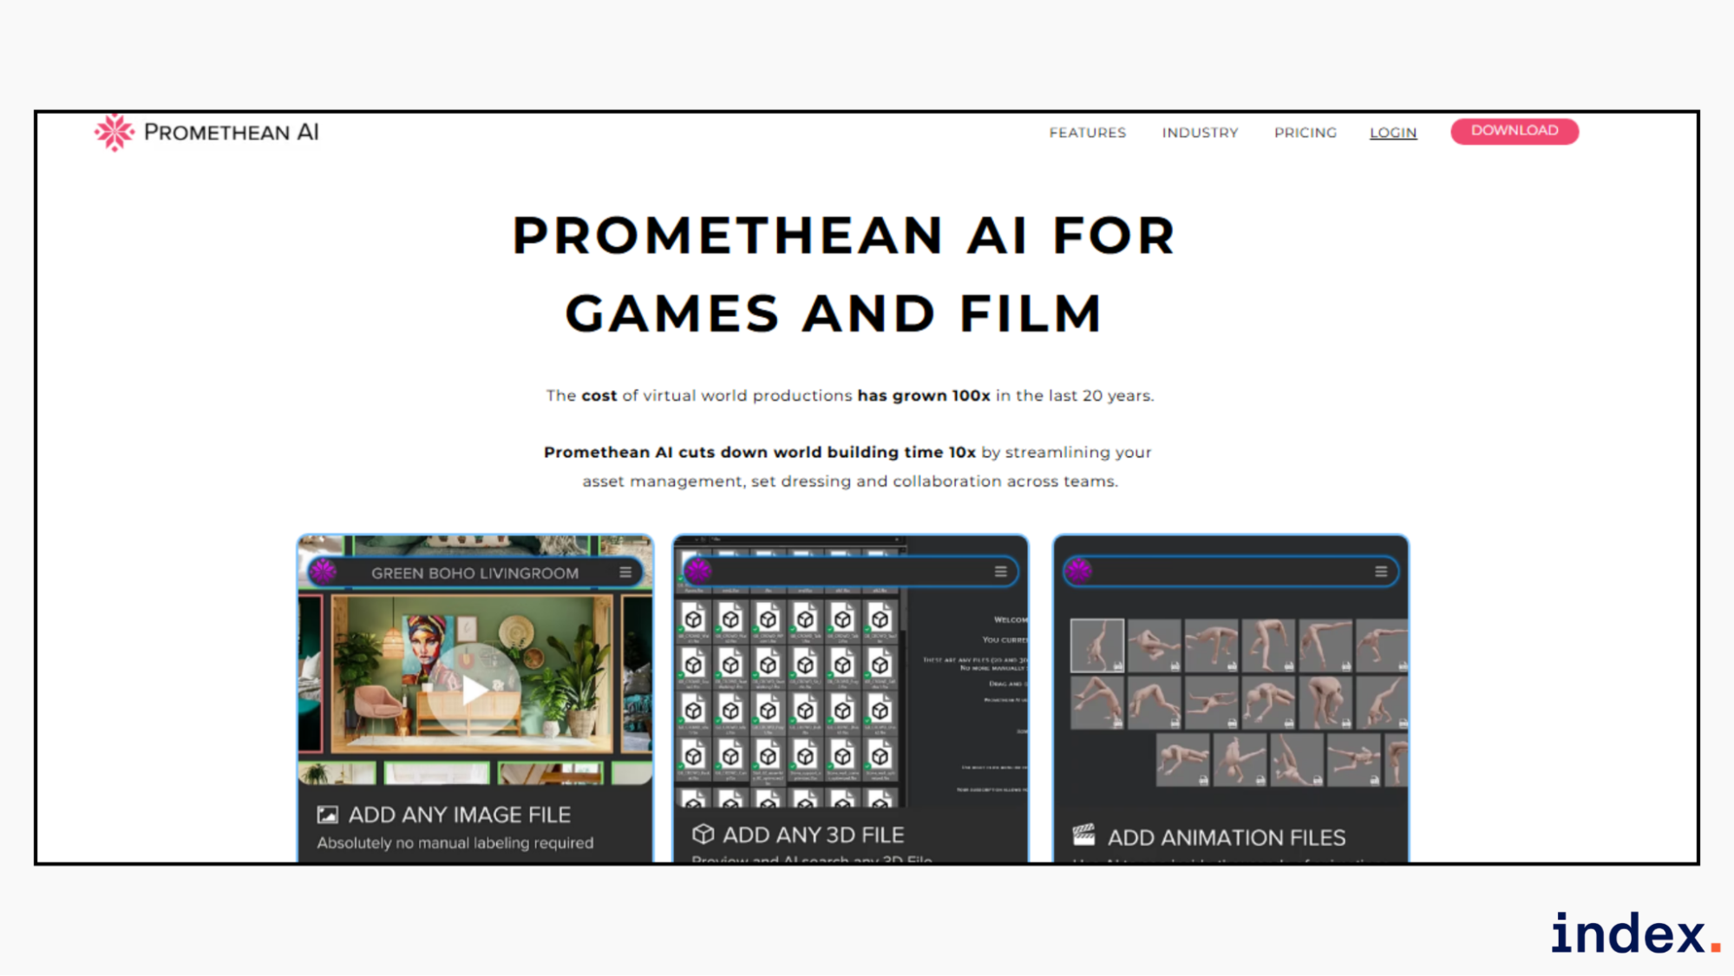Click the image icon beside Add Any Image File
The height and width of the screenshot is (976, 1734).
(327, 815)
